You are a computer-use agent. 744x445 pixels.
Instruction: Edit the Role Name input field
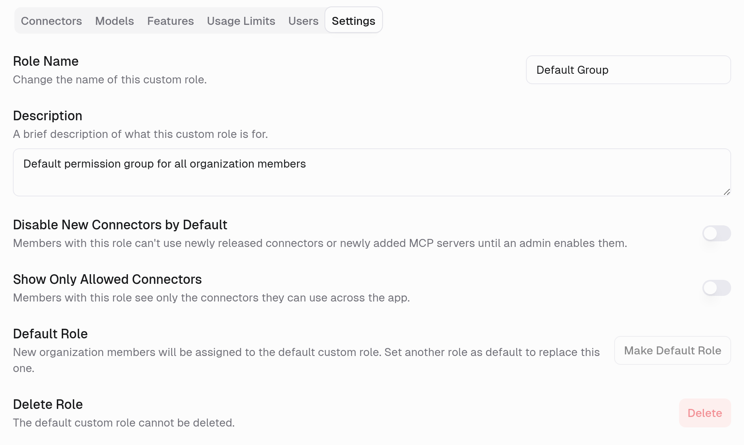point(628,70)
